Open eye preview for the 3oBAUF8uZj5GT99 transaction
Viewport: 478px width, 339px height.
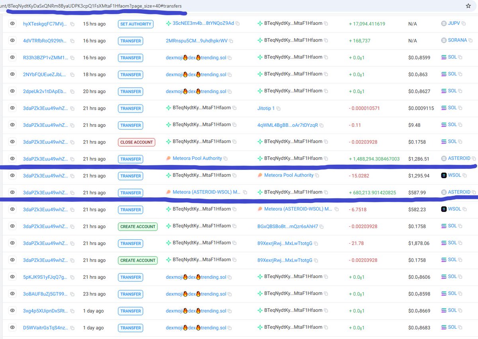tap(12, 294)
